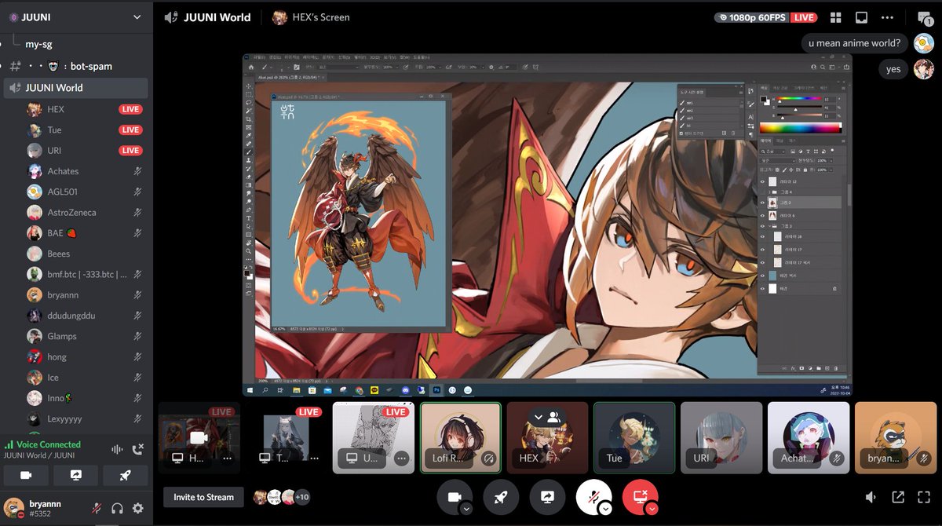
Task: Show the voice channel chat panel
Action: point(924,18)
